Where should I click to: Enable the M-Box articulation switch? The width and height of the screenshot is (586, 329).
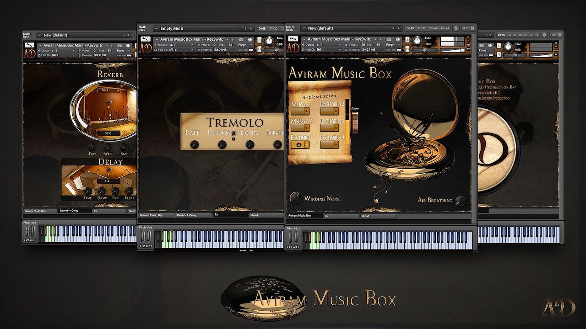click(x=300, y=111)
